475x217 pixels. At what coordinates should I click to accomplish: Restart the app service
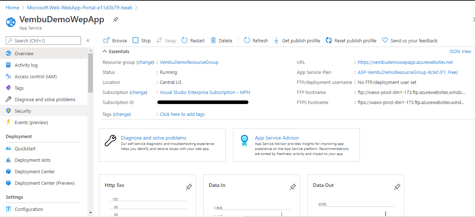[x=193, y=41]
